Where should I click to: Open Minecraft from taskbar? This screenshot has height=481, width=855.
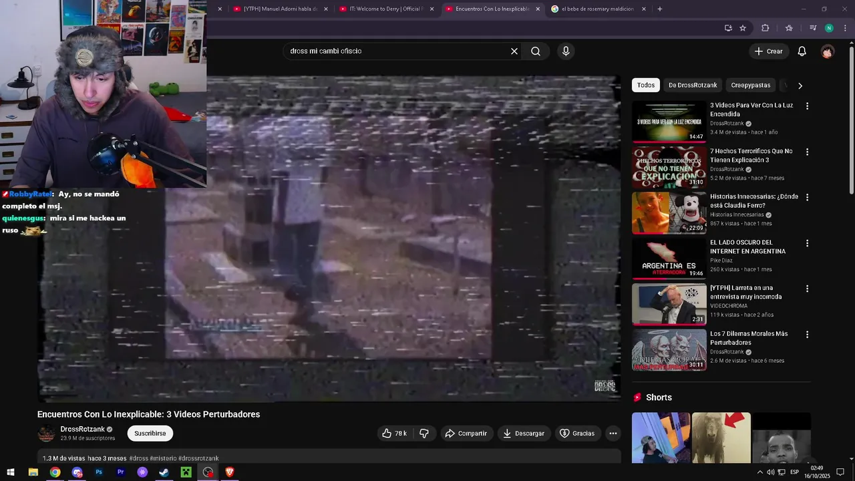[x=186, y=472]
